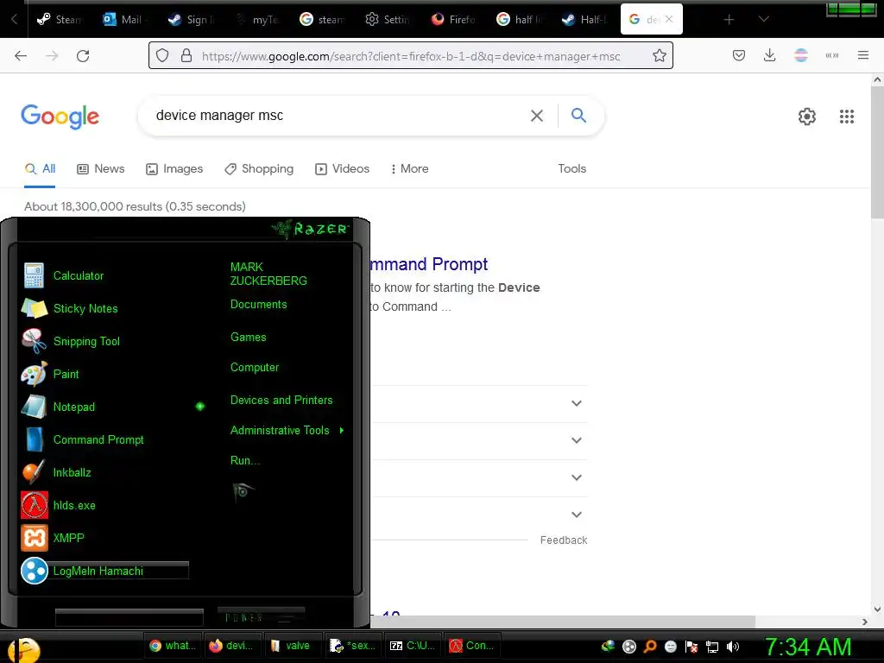Viewport: 884px width, 663px height.
Task: Click the Hamachi tray icon
Action: [x=629, y=647]
